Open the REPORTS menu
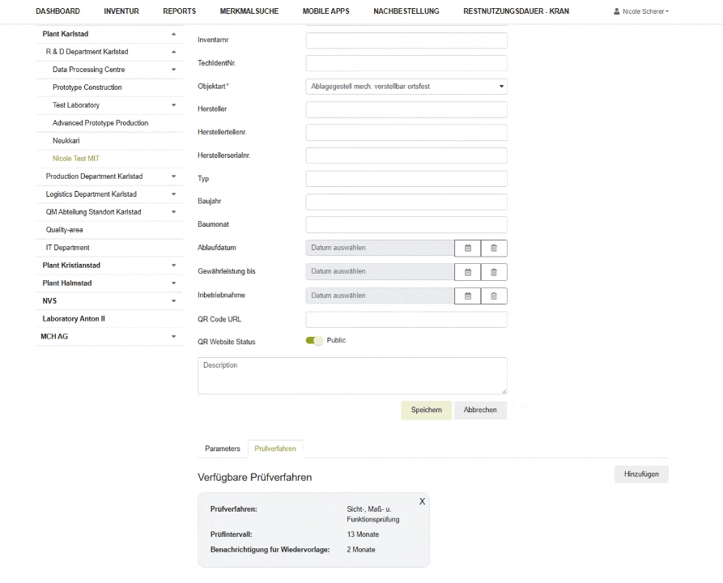 tap(179, 11)
